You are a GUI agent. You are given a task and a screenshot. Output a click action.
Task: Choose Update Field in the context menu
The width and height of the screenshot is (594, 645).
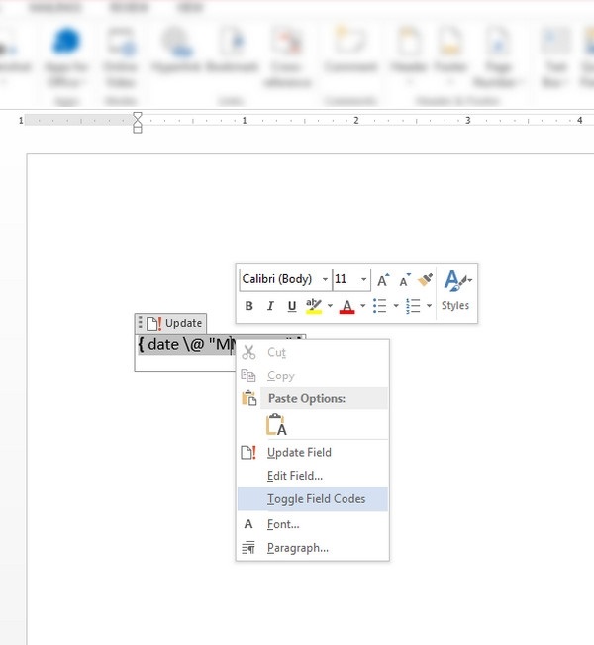click(x=299, y=452)
